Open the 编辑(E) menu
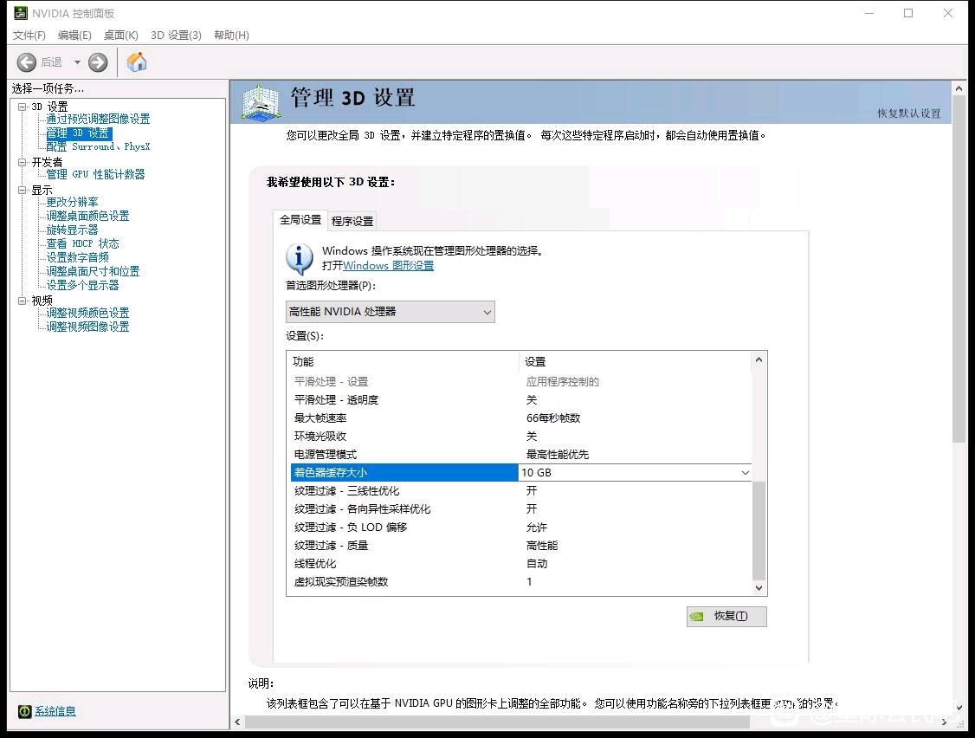 (74, 36)
